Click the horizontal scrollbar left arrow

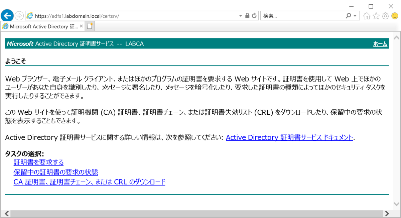[x=6, y=213]
